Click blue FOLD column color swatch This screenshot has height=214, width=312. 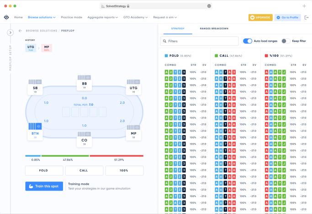coord(166,56)
